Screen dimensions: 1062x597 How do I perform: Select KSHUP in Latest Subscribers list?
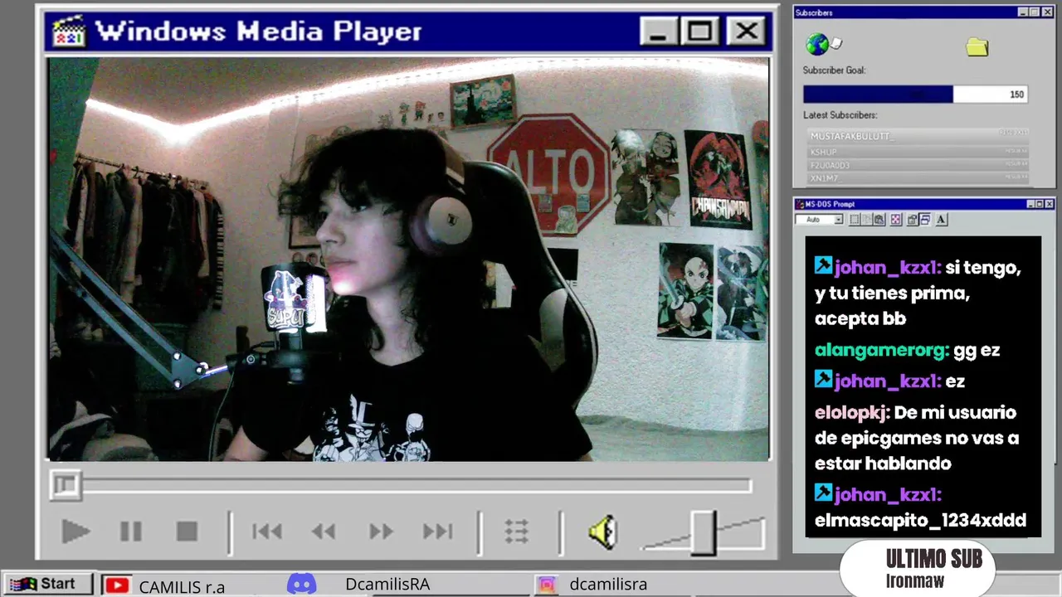(918, 153)
